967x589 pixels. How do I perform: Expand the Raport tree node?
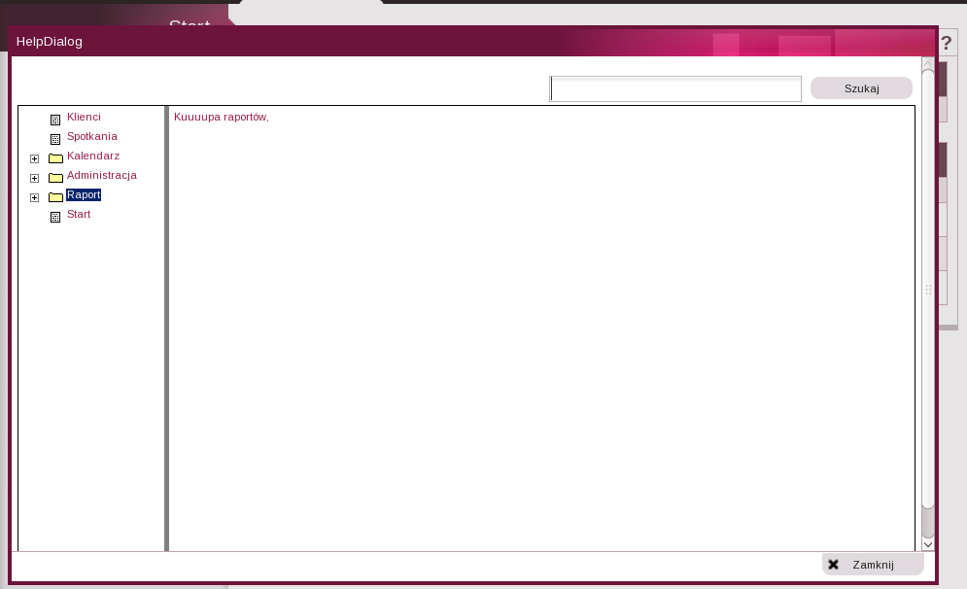tap(35, 197)
